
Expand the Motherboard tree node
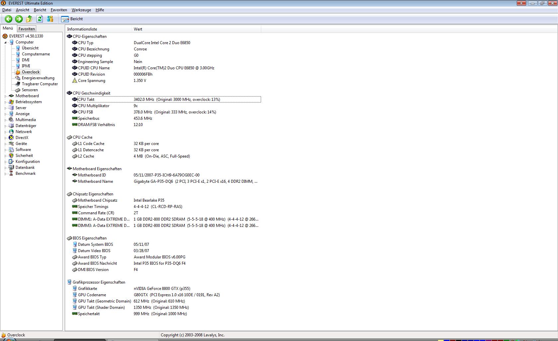click(5, 96)
